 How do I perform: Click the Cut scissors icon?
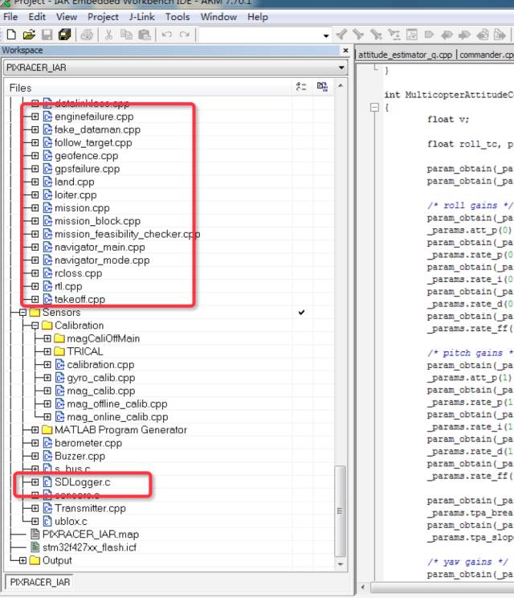pos(109,35)
